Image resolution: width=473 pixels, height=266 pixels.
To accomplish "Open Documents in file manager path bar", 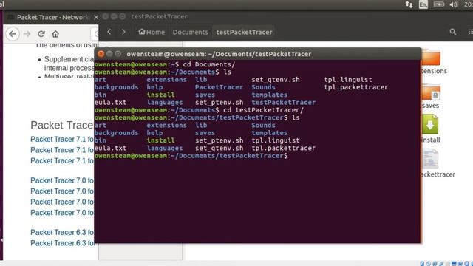I will (191, 32).
